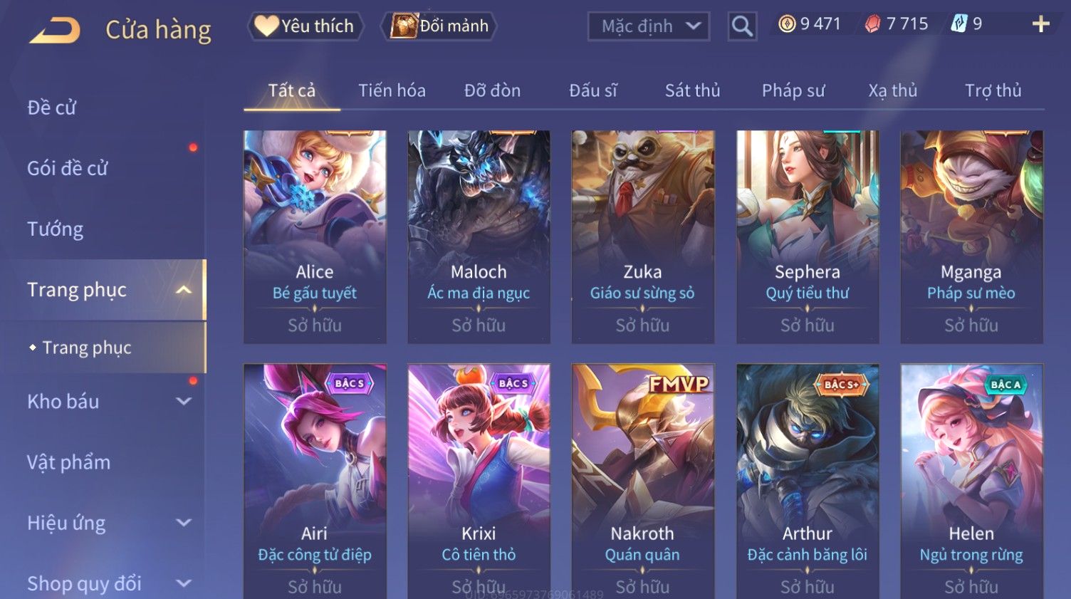Click the golden back arrow icon
Image resolution: width=1071 pixels, height=599 pixels.
click(x=55, y=30)
